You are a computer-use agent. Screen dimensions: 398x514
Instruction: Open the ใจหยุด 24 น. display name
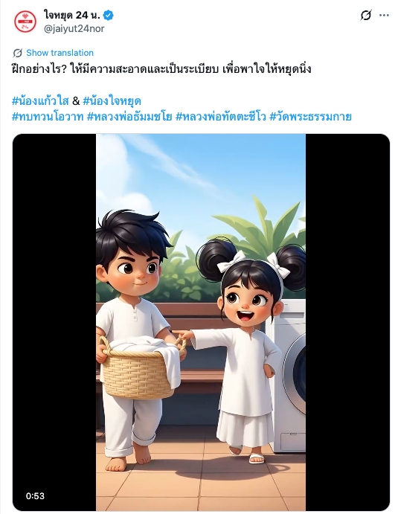tap(72, 15)
